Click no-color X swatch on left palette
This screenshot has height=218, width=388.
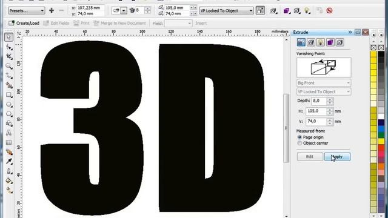tap(373, 47)
